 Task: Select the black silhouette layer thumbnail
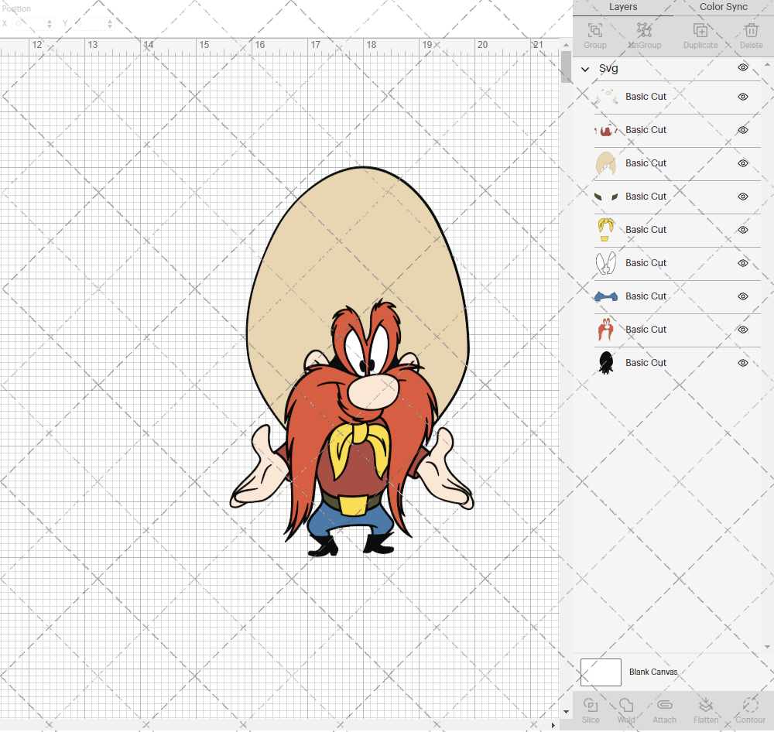606,363
